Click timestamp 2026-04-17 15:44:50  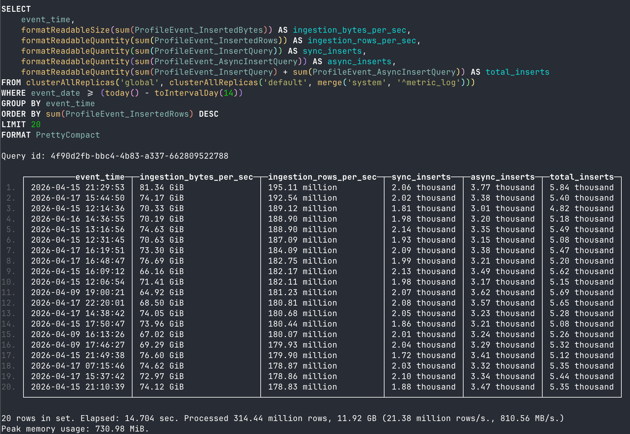78,198
